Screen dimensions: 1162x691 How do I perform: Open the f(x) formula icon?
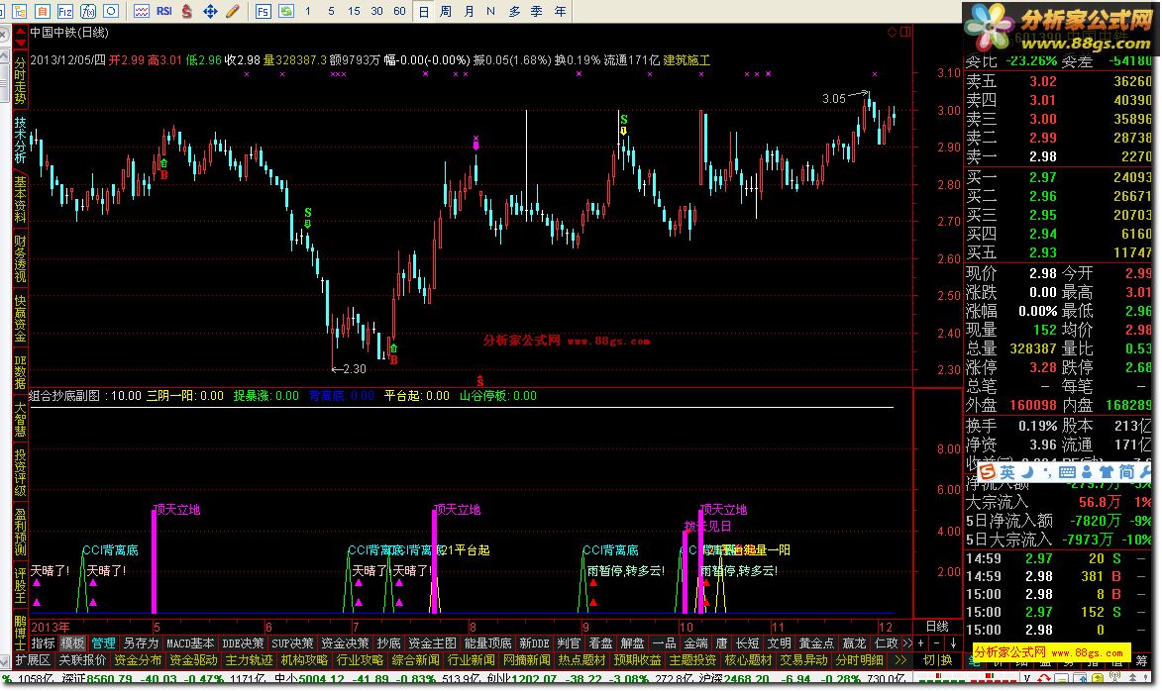(x=88, y=11)
